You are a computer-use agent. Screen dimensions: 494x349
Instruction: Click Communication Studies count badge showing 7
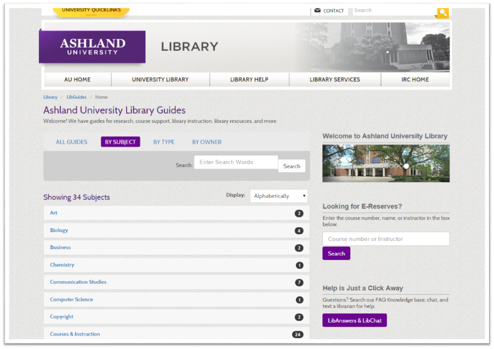pyautogui.click(x=299, y=283)
